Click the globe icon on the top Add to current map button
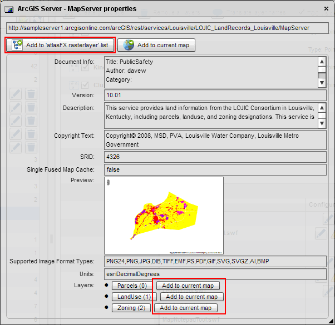The image size is (335, 325). click(129, 45)
